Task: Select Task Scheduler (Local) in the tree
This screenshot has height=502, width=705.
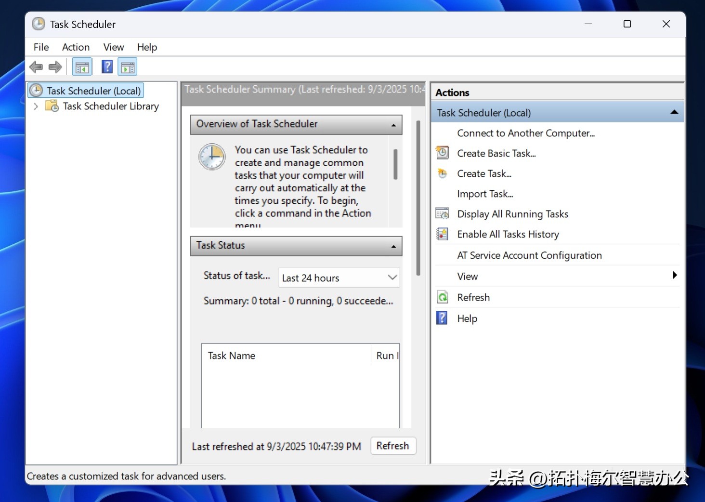Action: [93, 91]
